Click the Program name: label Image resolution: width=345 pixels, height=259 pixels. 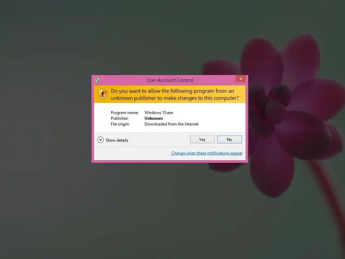[125, 113]
